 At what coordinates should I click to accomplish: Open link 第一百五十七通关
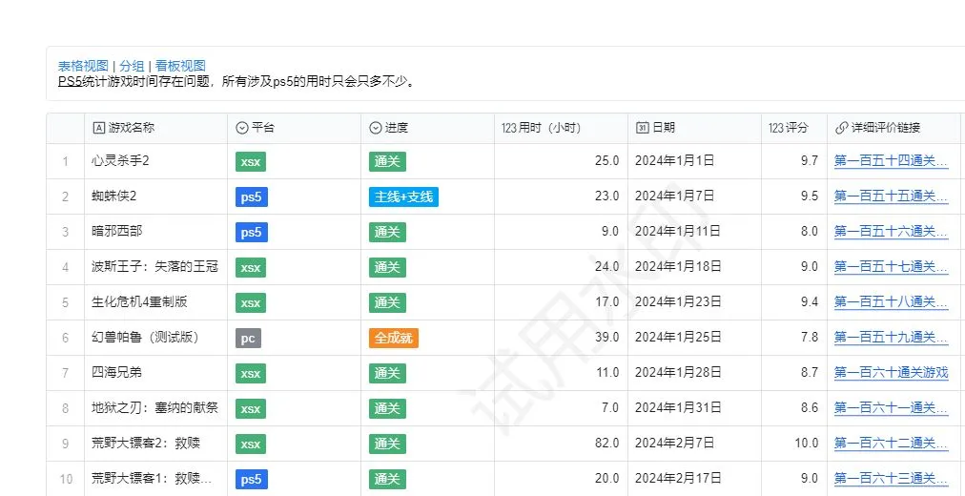point(892,267)
